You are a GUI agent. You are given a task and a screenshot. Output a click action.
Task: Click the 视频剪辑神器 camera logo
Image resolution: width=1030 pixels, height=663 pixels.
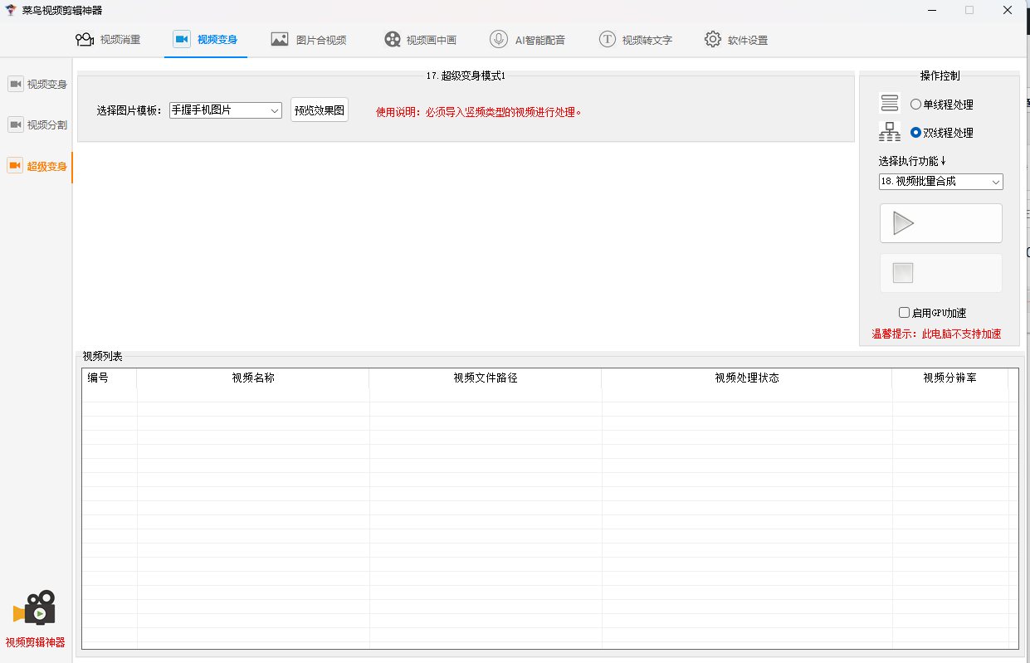(x=35, y=609)
